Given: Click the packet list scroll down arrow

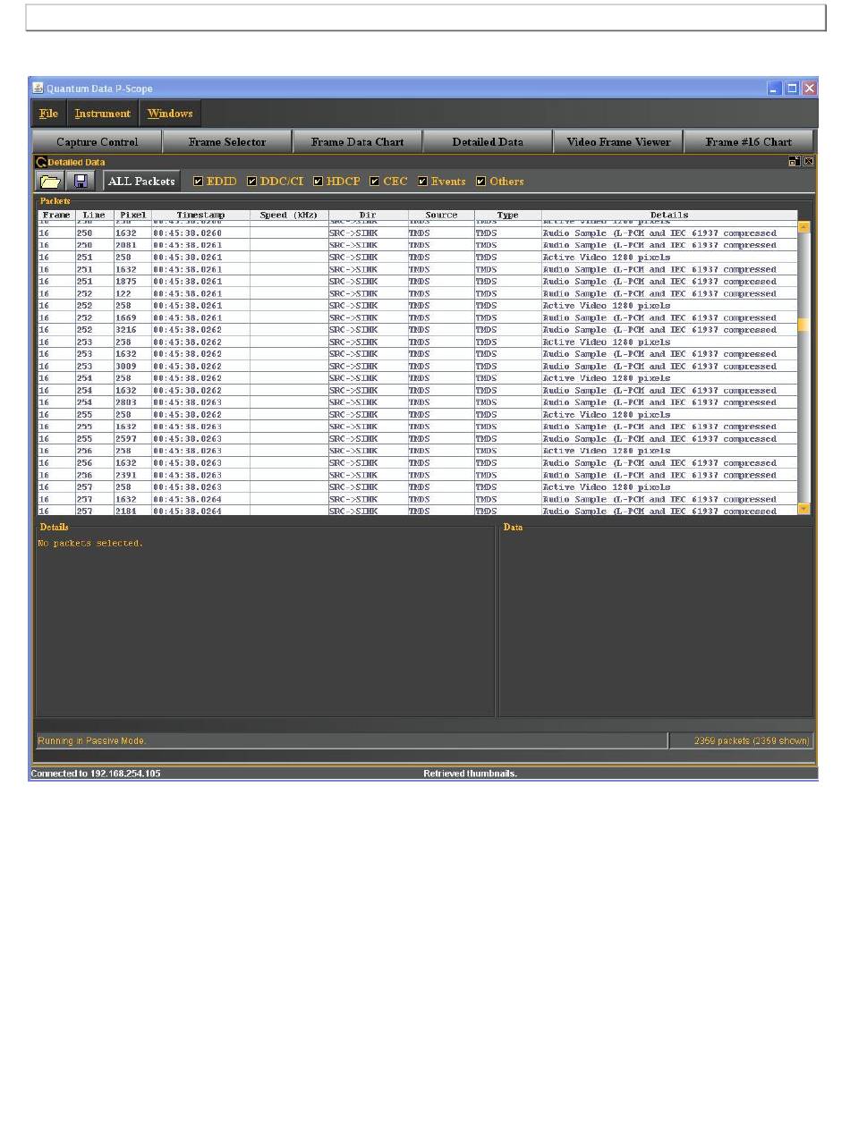Looking at the screenshot, I should [803, 509].
